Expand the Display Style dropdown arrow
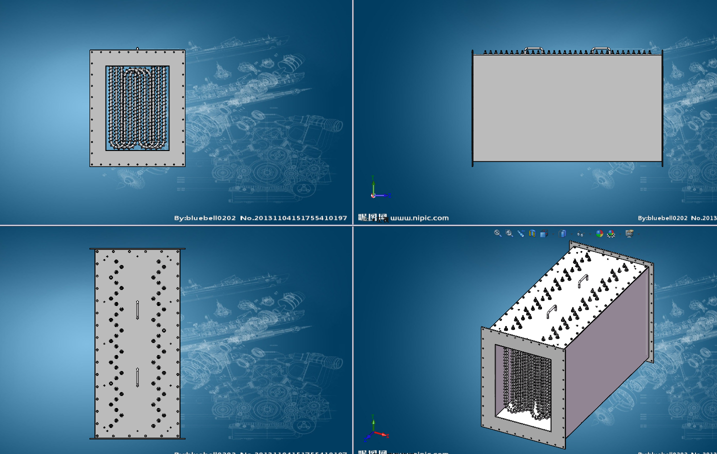This screenshot has width=717, height=454. [x=571, y=234]
